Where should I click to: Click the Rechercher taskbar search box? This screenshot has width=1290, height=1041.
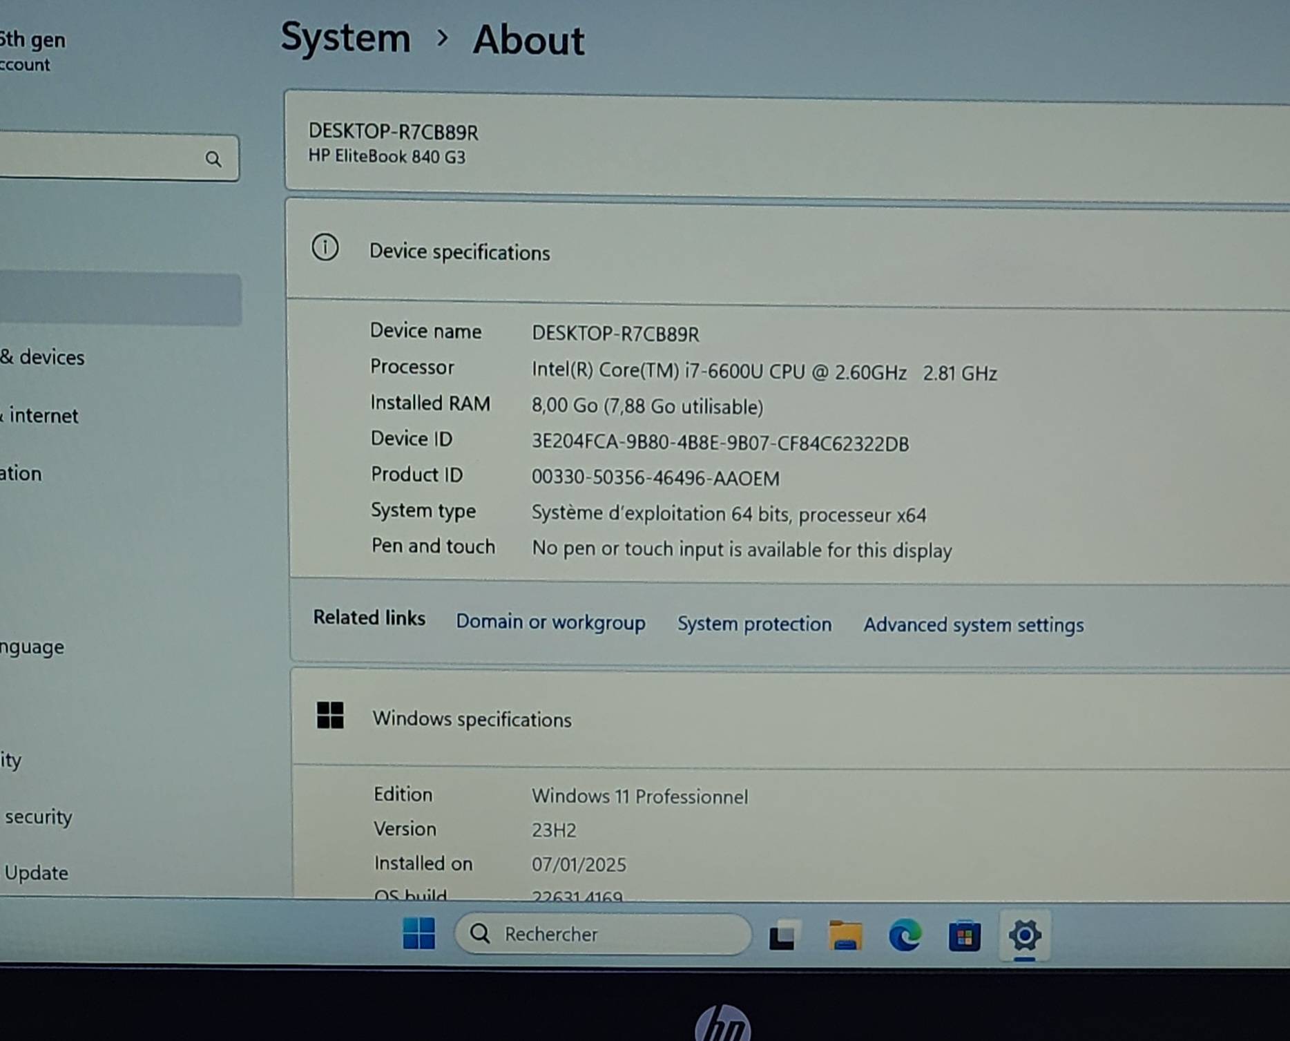(603, 934)
